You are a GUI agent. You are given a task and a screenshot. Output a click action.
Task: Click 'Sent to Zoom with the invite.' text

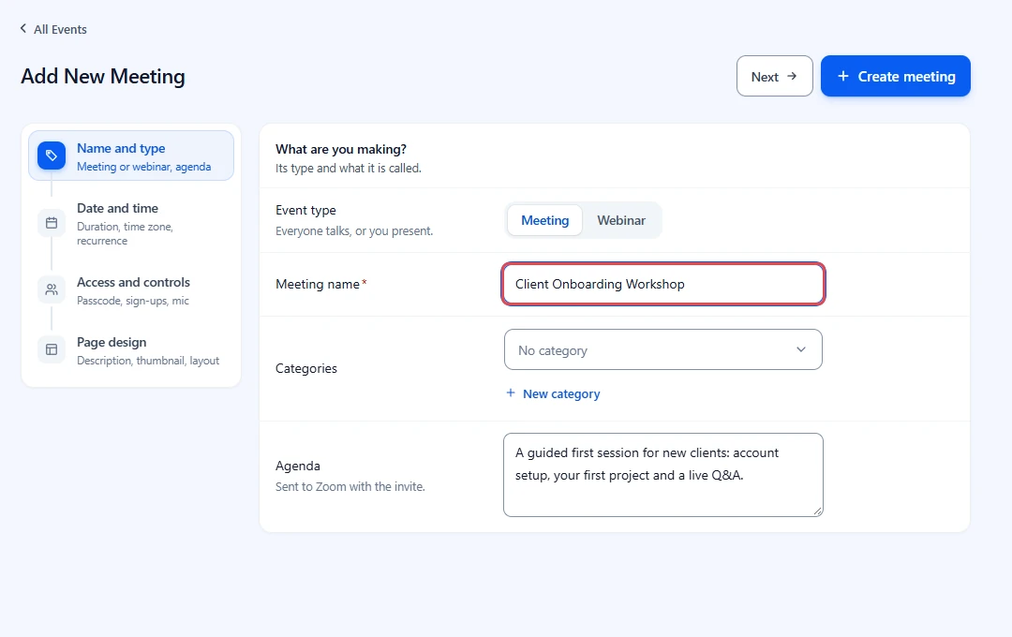[x=350, y=486]
